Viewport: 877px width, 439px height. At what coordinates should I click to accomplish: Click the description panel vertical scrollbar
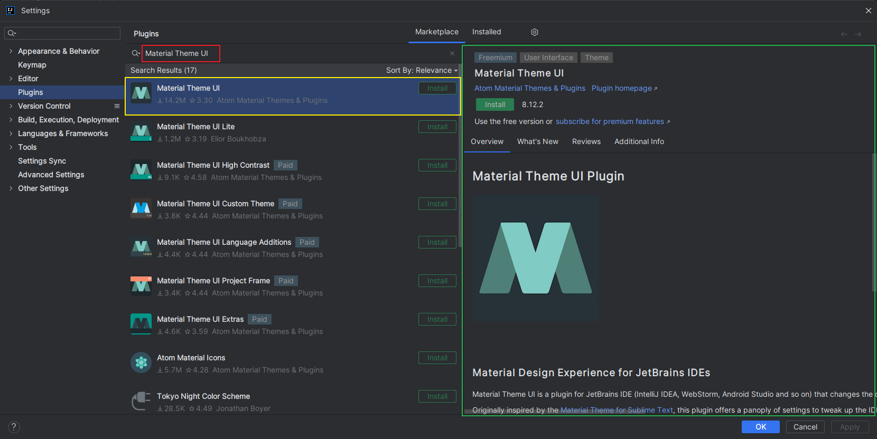[874, 222]
